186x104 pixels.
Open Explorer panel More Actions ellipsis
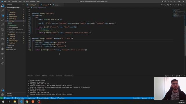pyautogui.click(x=23, y=5)
